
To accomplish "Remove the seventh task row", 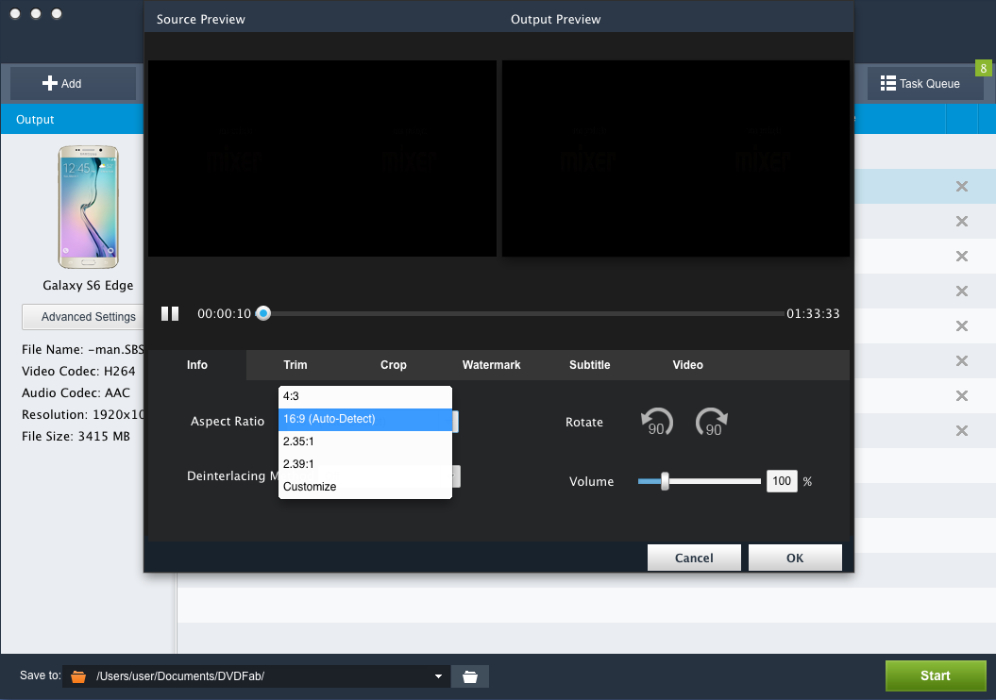I will click(962, 396).
